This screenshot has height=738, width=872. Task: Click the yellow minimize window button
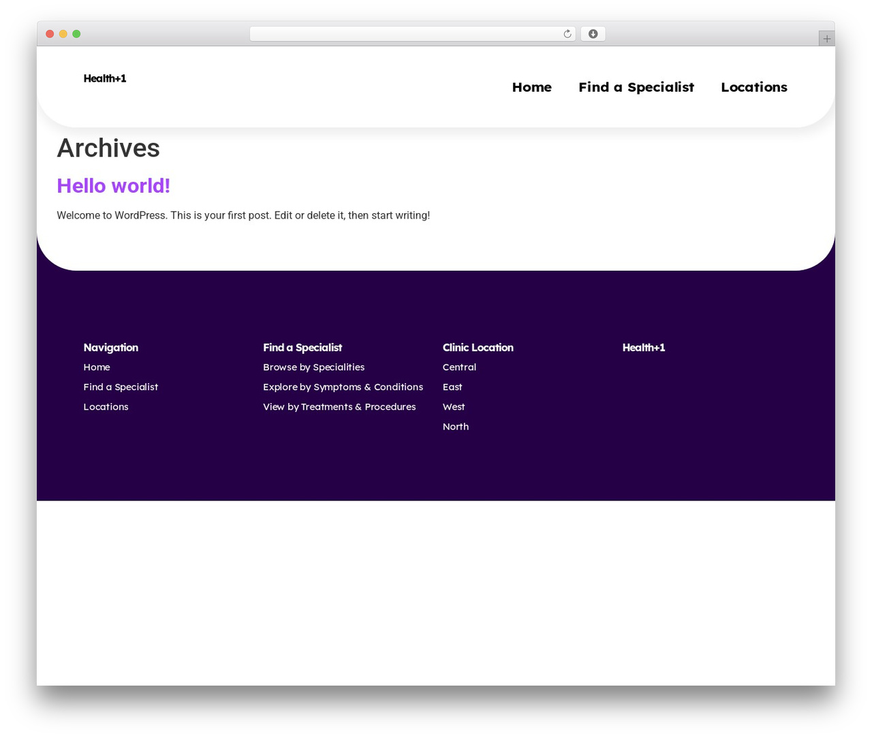[x=63, y=34]
